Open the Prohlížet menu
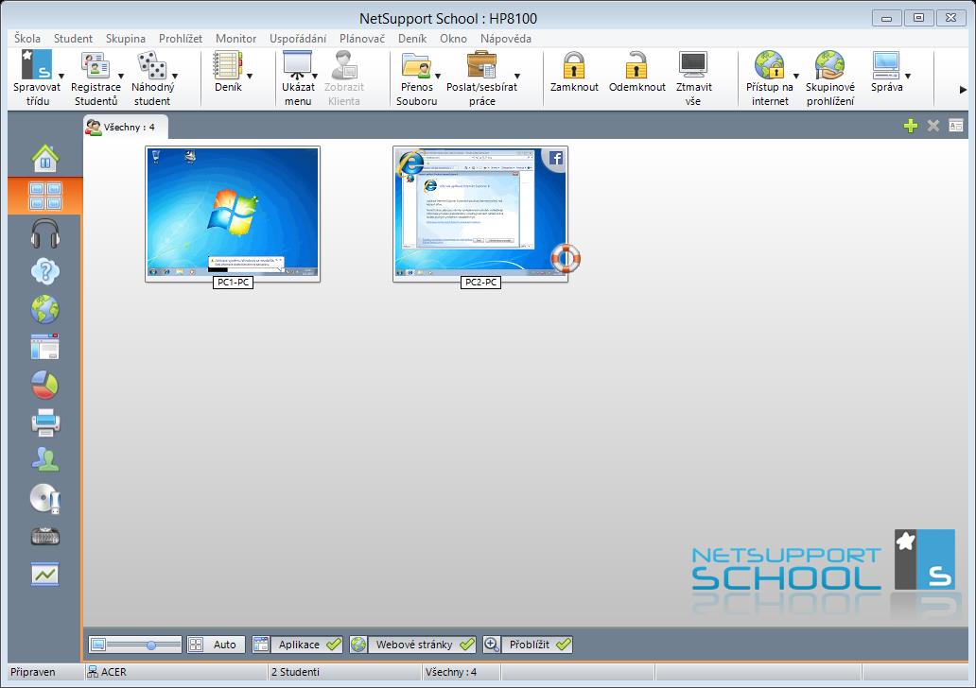Screen dimensions: 976x688 pyautogui.click(x=181, y=39)
